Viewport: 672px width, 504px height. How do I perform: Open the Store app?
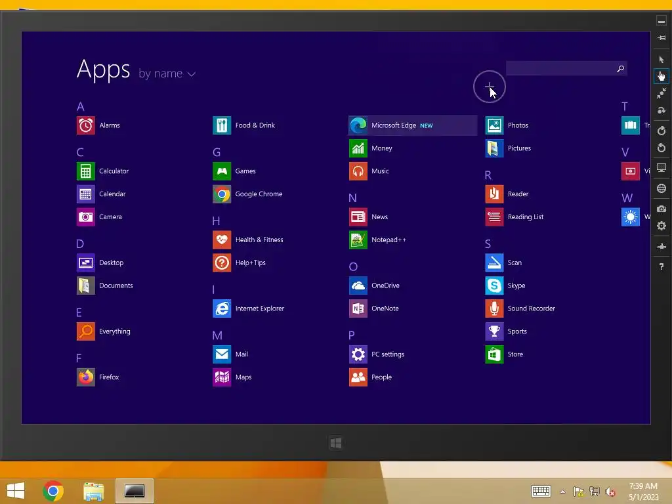point(505,354)
